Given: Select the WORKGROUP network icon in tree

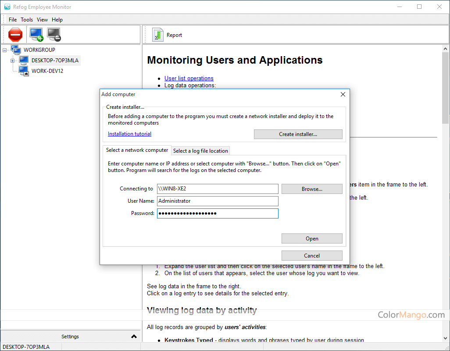Looking at the screenshot, I should click(x=16, y=50).
